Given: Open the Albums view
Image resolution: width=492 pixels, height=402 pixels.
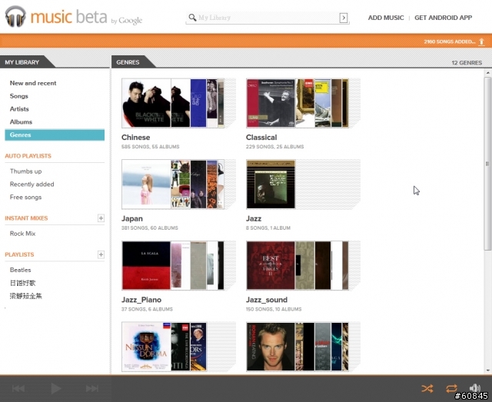Looking at the screenshot, I should [x=21, y=121].
